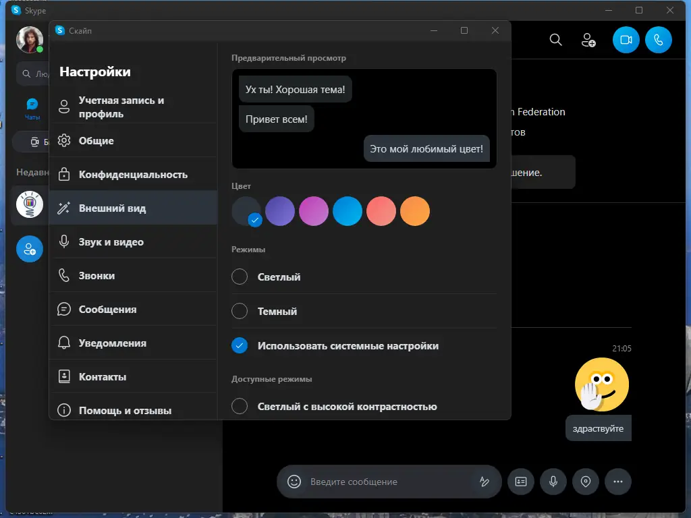Start a video call
Viewport: 691px width, 518px height.
[x=626, y=40]
